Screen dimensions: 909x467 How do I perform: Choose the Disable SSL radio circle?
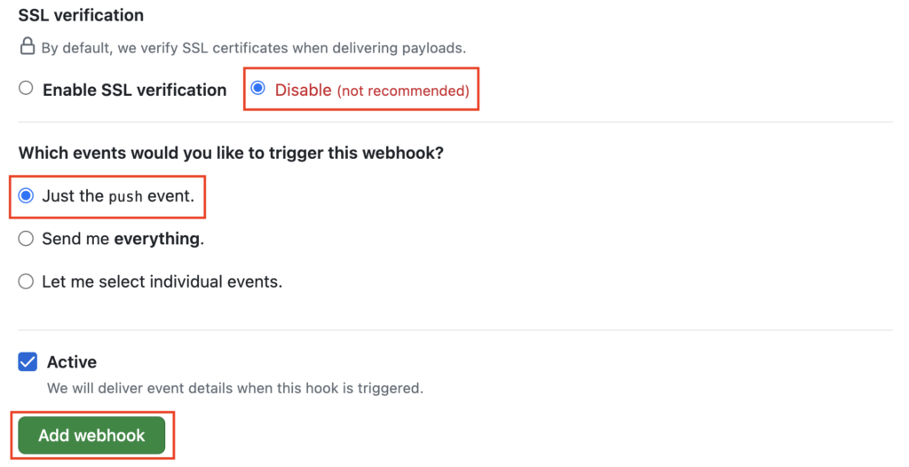[258, 88]
